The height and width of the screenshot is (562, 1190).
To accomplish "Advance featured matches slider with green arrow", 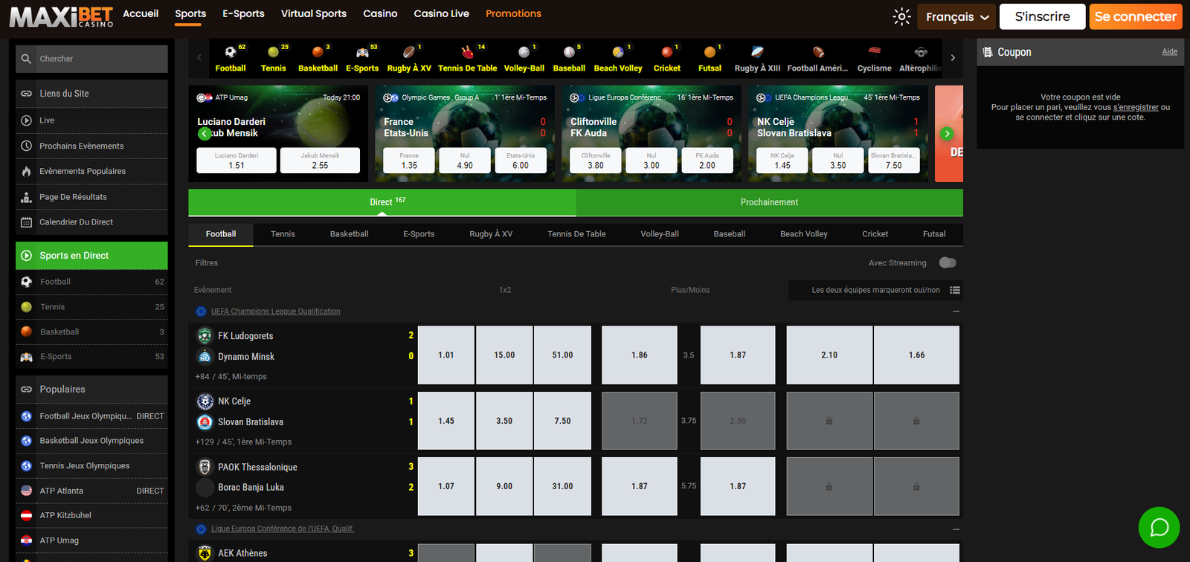I will coord(947,134).
